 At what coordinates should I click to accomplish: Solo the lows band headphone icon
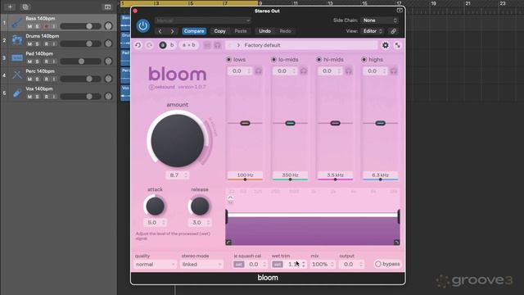pos(259,71)
